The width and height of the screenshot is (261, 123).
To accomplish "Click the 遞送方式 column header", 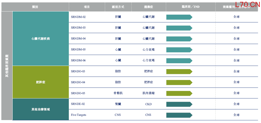I will point(118,7).
